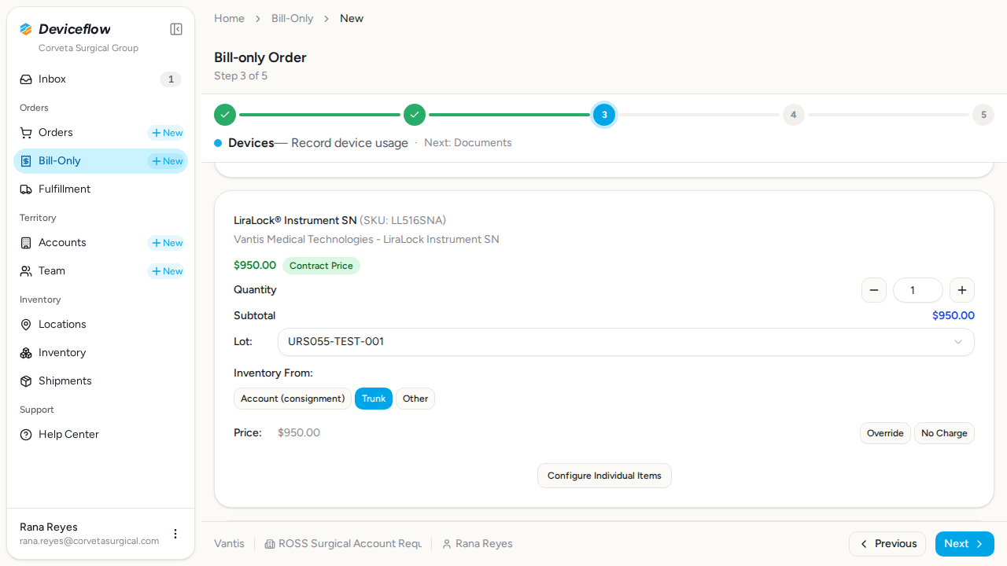The height and width of the screenshot is (566, 1007).
Task: Jump to completed step one in the progress bar
Action: pos(225,115)
